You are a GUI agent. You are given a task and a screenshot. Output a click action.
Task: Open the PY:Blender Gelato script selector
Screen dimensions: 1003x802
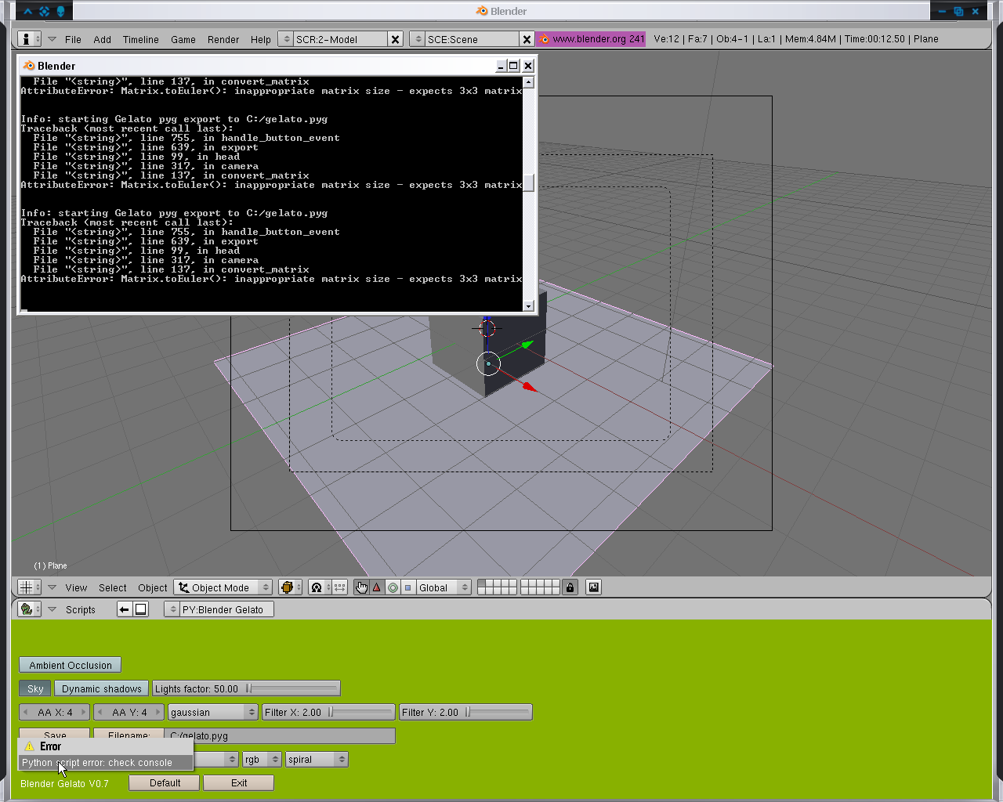pyautogui.click(x=173, y=609)
